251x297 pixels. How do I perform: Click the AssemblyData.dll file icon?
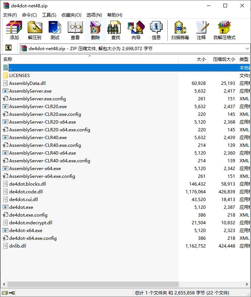(6, 83)
